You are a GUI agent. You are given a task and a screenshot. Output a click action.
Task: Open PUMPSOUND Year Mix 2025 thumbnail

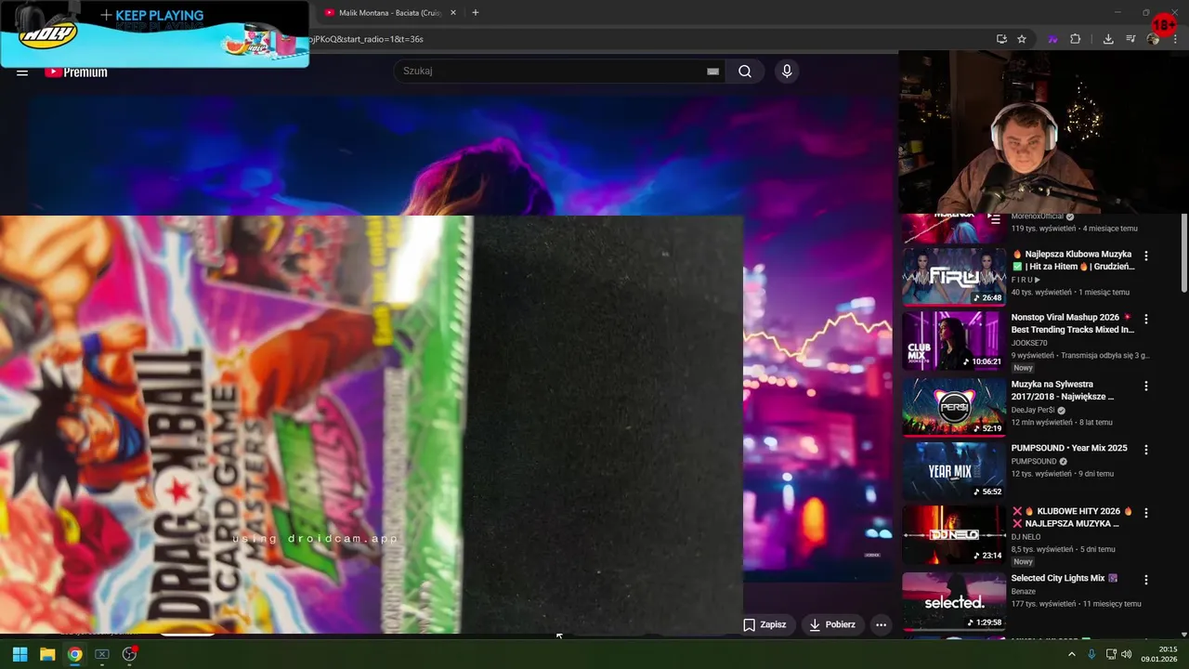click(x=954, y=470)
